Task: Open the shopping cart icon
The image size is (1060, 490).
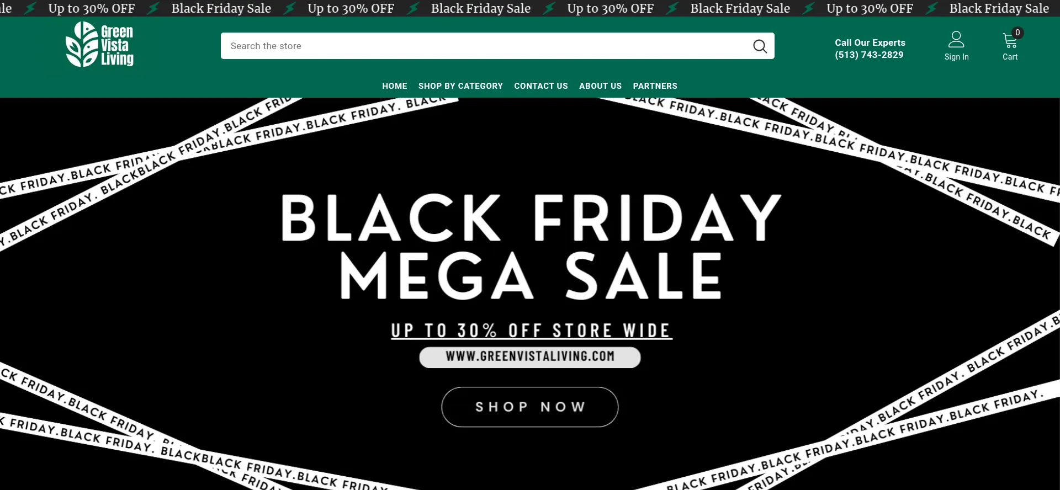Action: coord(1010,41)
